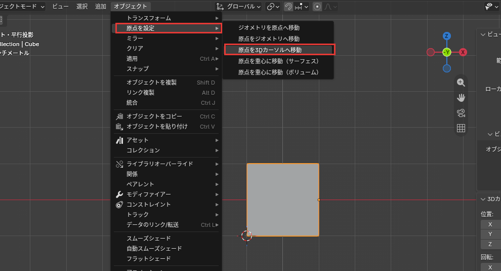Open 適用 submenu
The image size is (501, 271).
(166, 59)
